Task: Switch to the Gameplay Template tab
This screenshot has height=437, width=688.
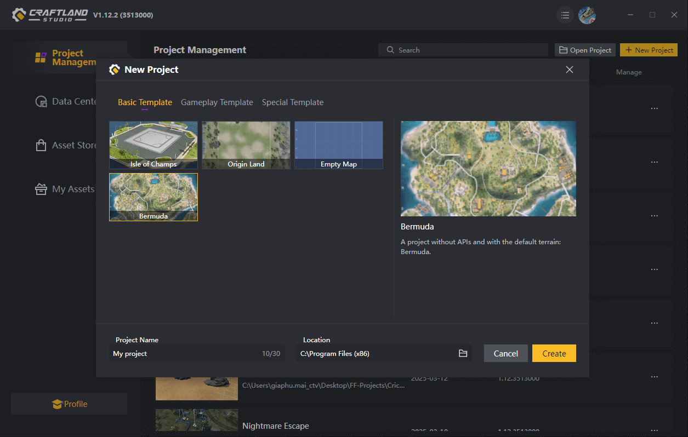Action: coord(217,102)
